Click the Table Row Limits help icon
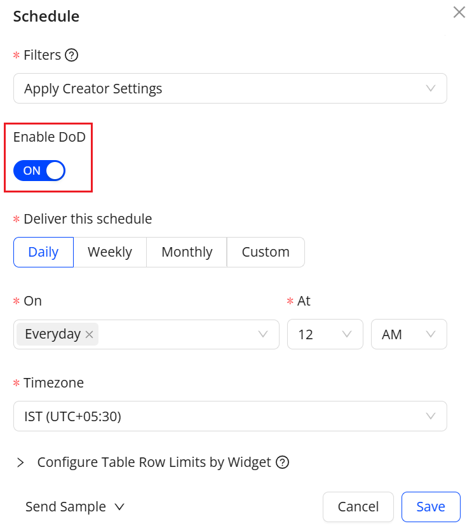This screenshot has width=472, height=526. (283, 462)
